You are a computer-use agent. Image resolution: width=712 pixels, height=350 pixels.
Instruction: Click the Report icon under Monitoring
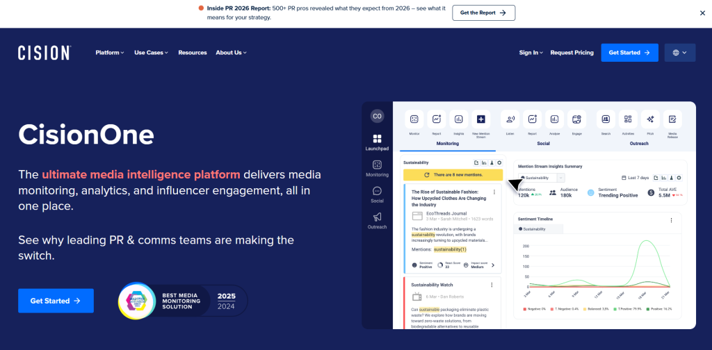click(437, 119)
